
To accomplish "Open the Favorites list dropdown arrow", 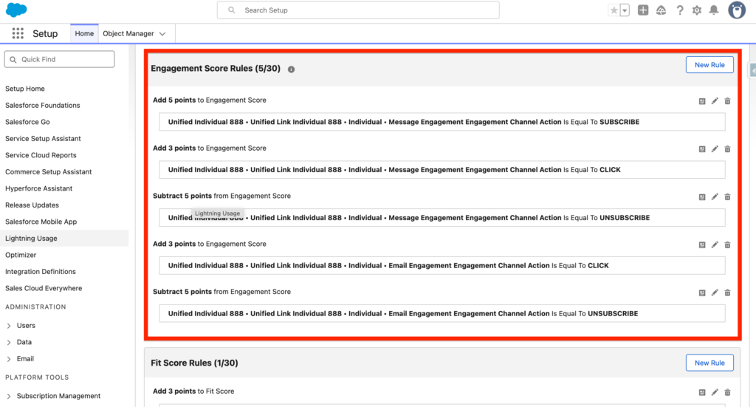I will (x=625, y=10).
